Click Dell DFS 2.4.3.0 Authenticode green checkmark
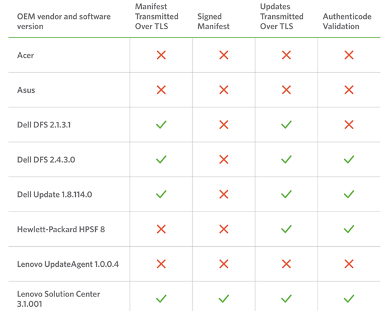 pyautogui.click(x=349, y=159)
